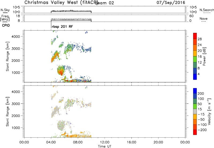This screenshot has height=148, width=214.
Task: Click 'Slant Range [km]' label of the velocity panel
Action: coord(7,111)
